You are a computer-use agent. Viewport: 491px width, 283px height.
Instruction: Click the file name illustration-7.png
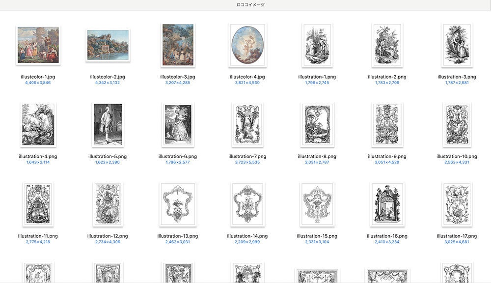pyautogui.click(x=247, y=156)
